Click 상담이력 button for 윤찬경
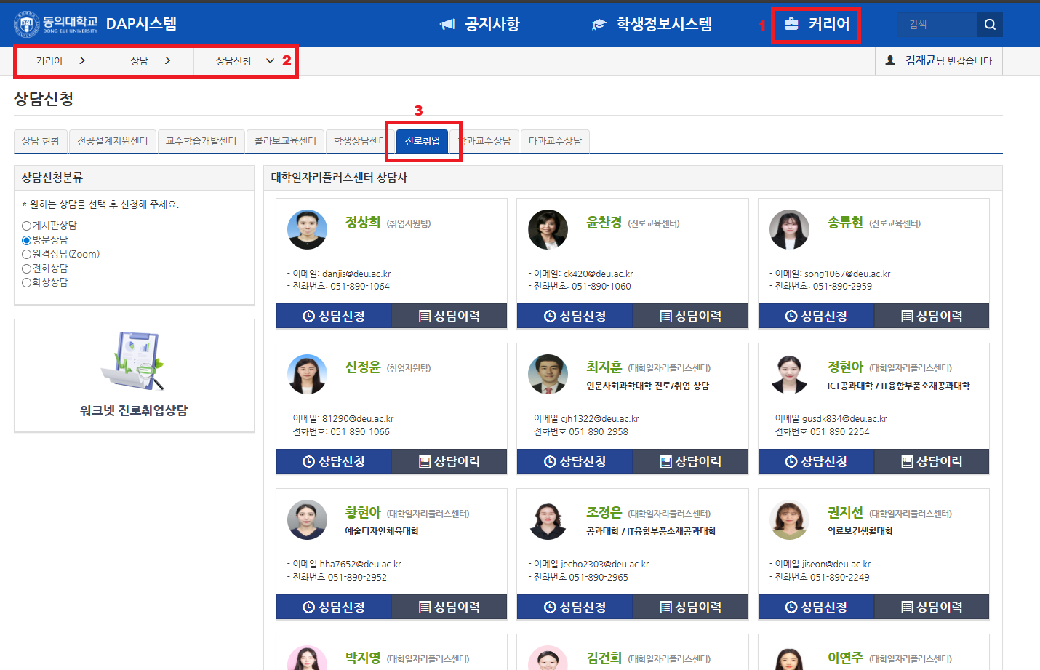The image size is (1040, 670). pos(690,316)
